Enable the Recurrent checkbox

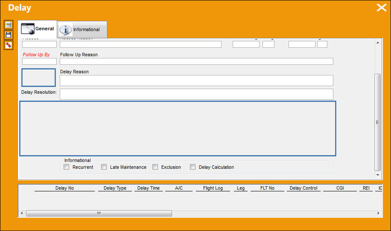(66, 167)
